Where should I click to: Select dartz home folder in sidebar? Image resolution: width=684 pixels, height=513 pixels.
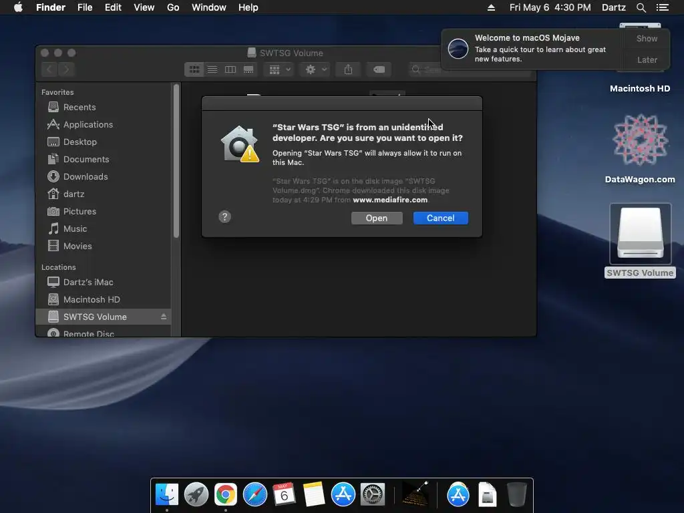(104, 194)
